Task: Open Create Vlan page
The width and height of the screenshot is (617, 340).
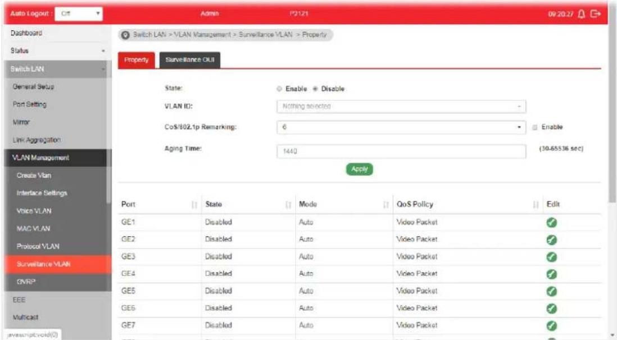Action: [34, 175]
